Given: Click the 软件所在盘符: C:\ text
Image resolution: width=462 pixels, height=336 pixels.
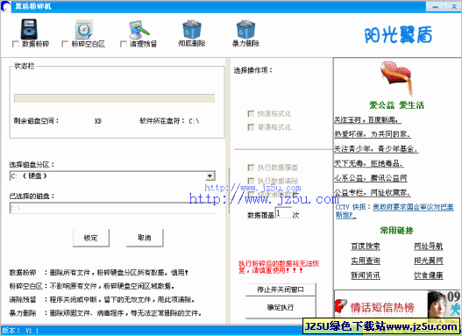Looking at the screenshot, I should click(169, 121).
